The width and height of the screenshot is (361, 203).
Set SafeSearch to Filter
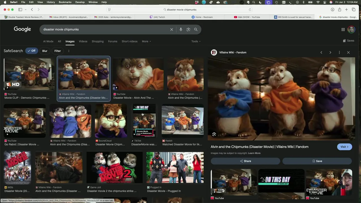58,51
